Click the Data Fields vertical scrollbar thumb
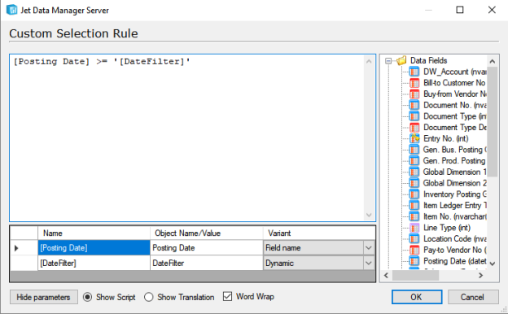The width and height of the screenshot is (508, 314). (493, 122)
